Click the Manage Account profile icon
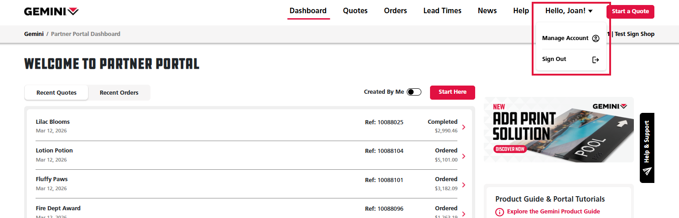This screenshot has height=218, width=679. 595,39
